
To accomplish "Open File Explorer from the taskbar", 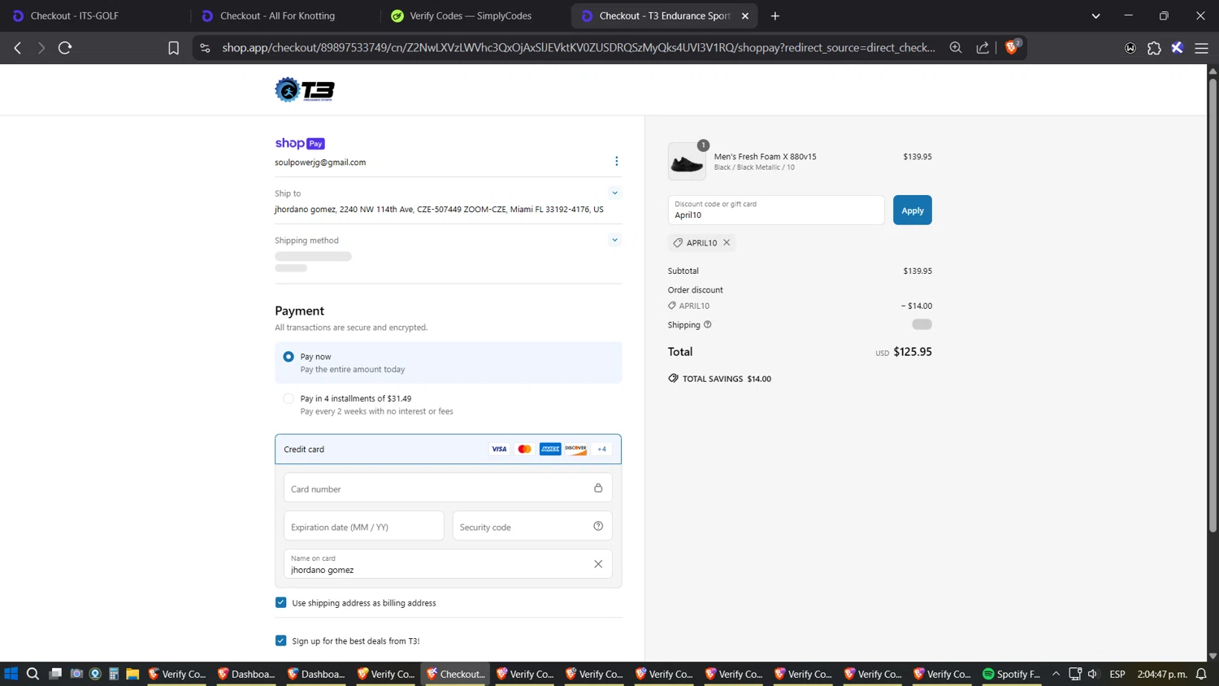I will pyautogui.click(x=132, y=674).
